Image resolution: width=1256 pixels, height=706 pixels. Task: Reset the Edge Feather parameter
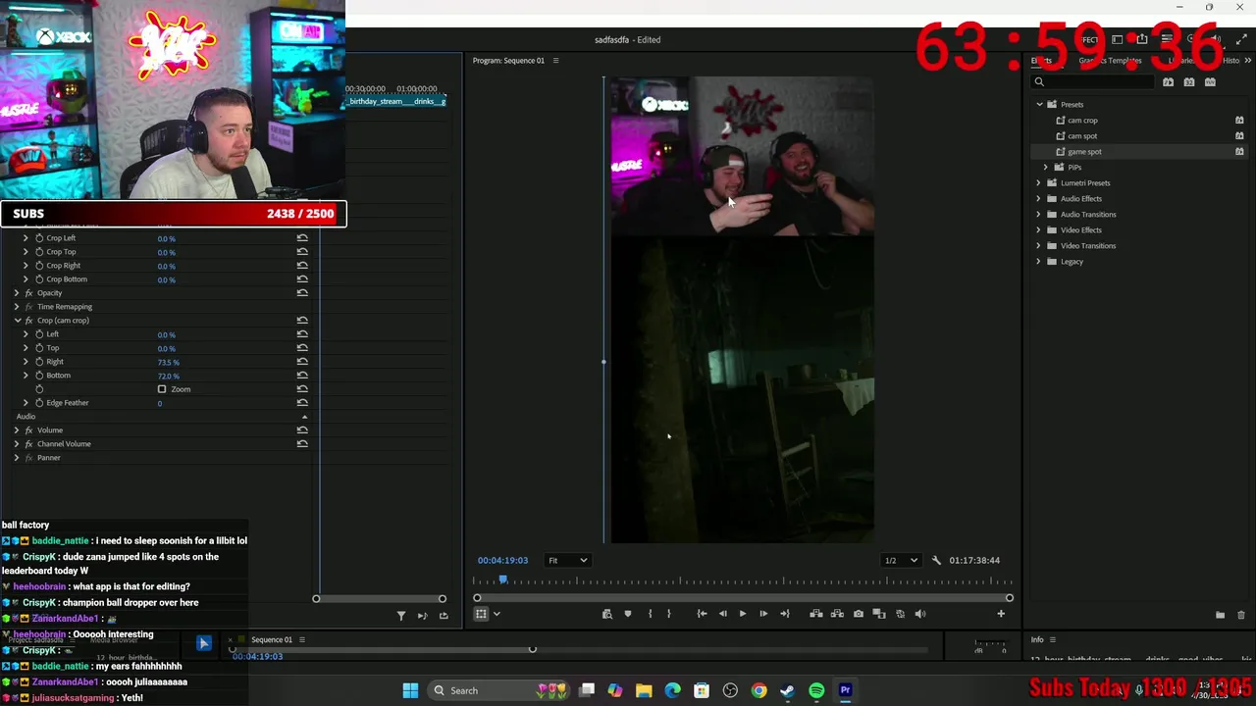pyautogui.click(x=302, y=403)
